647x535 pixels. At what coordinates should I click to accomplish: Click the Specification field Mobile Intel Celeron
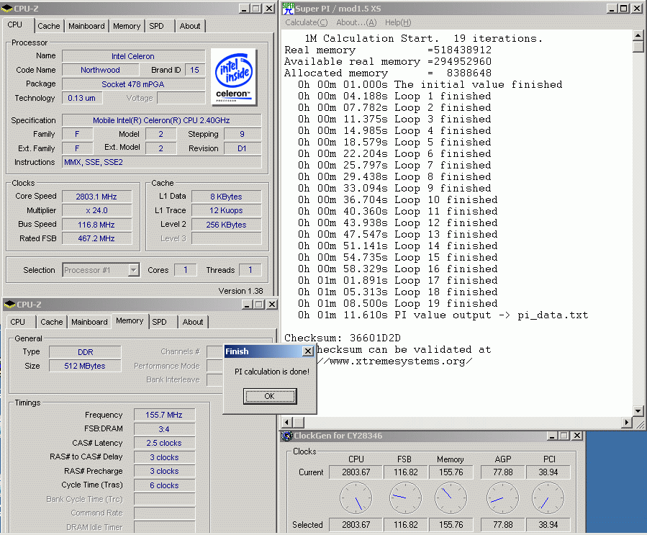161,120
